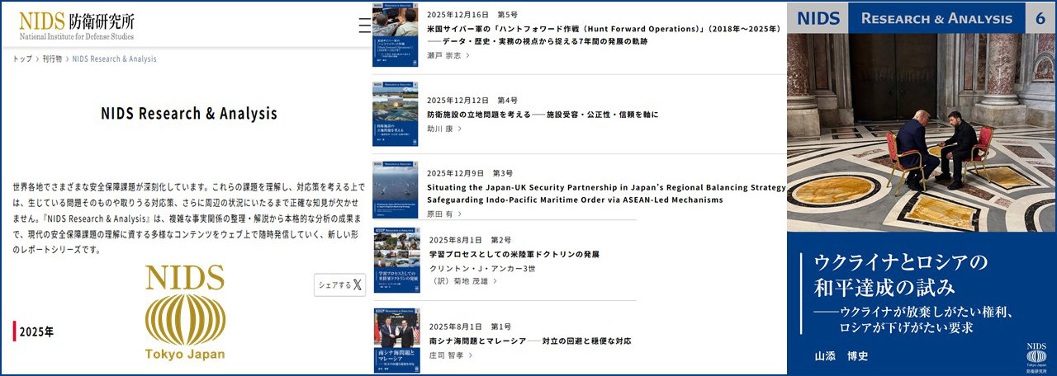The width and height of the screenshot is (1057, 376).
Task: Click the gold NIDS Tokyo Japan globe logo
Action: 185,313
